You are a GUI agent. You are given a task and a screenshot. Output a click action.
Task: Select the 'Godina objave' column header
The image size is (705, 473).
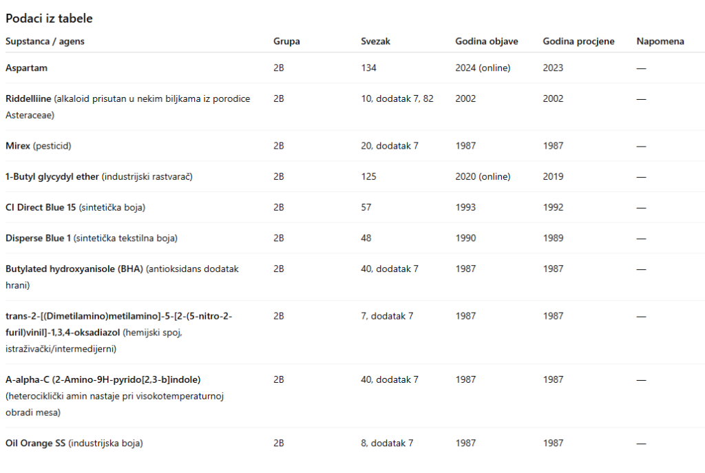pyautogui.click(x=486, y=41)
